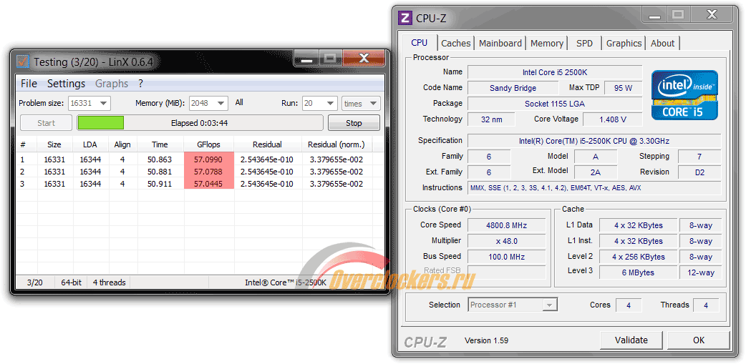Image resolution: width=746 pixels, height=364 pixels.
Task: Click the Instructions field with MMX, SSE
Action: pyautogui.click(x=594, y=187)
